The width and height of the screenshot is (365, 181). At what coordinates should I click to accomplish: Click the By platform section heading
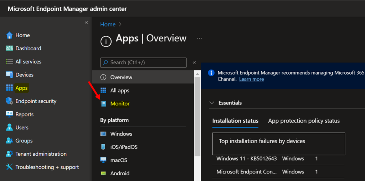[x=114, y=120]
